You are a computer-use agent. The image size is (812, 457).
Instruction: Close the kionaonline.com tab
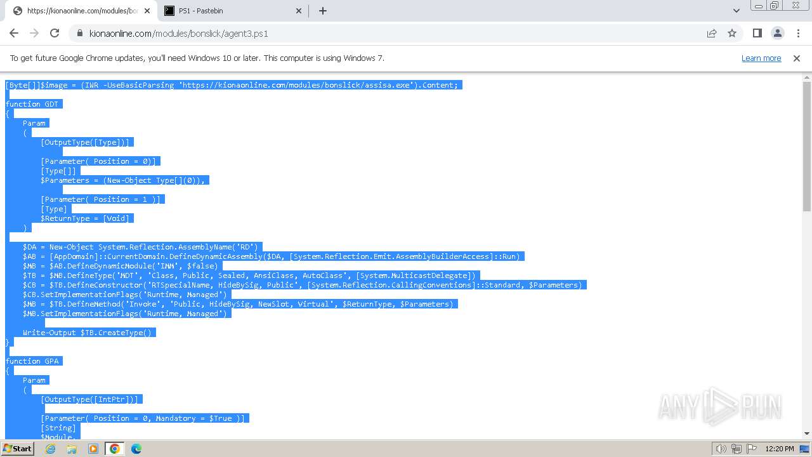click(147, 11)
